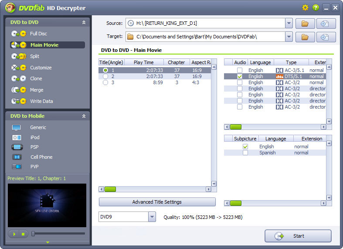The height and width of the screenshot is (249, 343).
Task: Open settings via the gear icon
Action: tap(305, 8)
